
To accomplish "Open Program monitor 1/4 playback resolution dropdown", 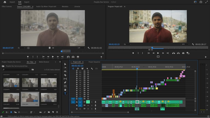I will tap(186, 44).
